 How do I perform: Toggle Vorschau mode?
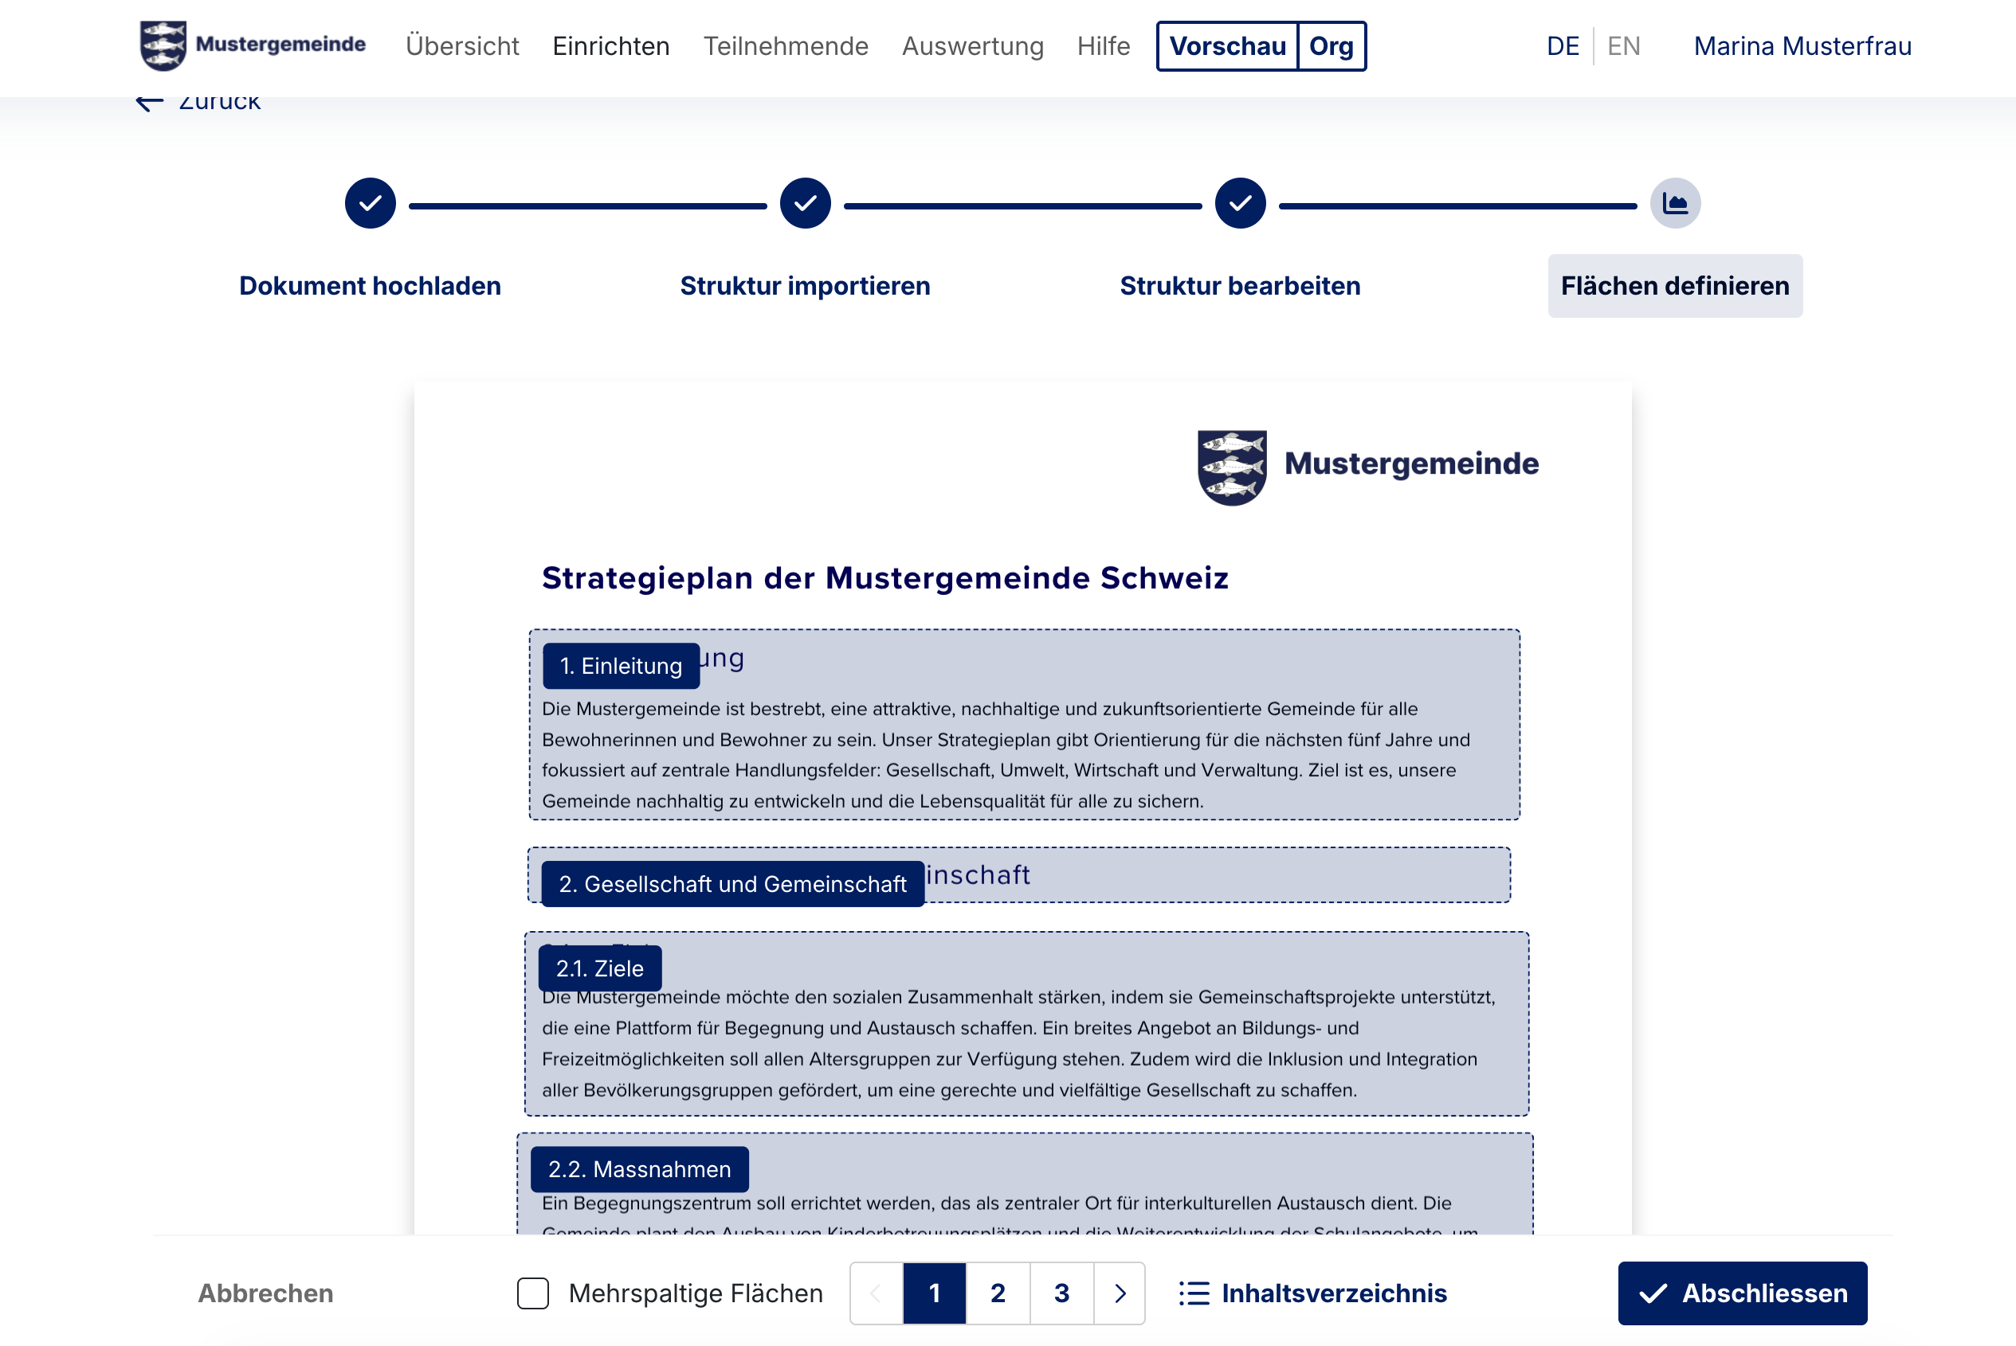(1227, 46)
